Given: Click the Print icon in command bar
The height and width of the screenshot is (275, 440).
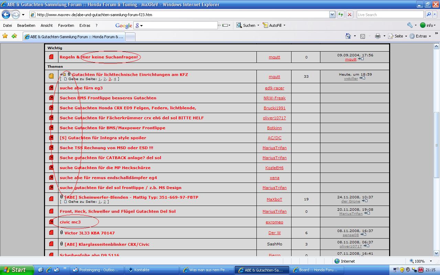Looking at the screenshot, I should pyautogui.click(x=378, y=36).
